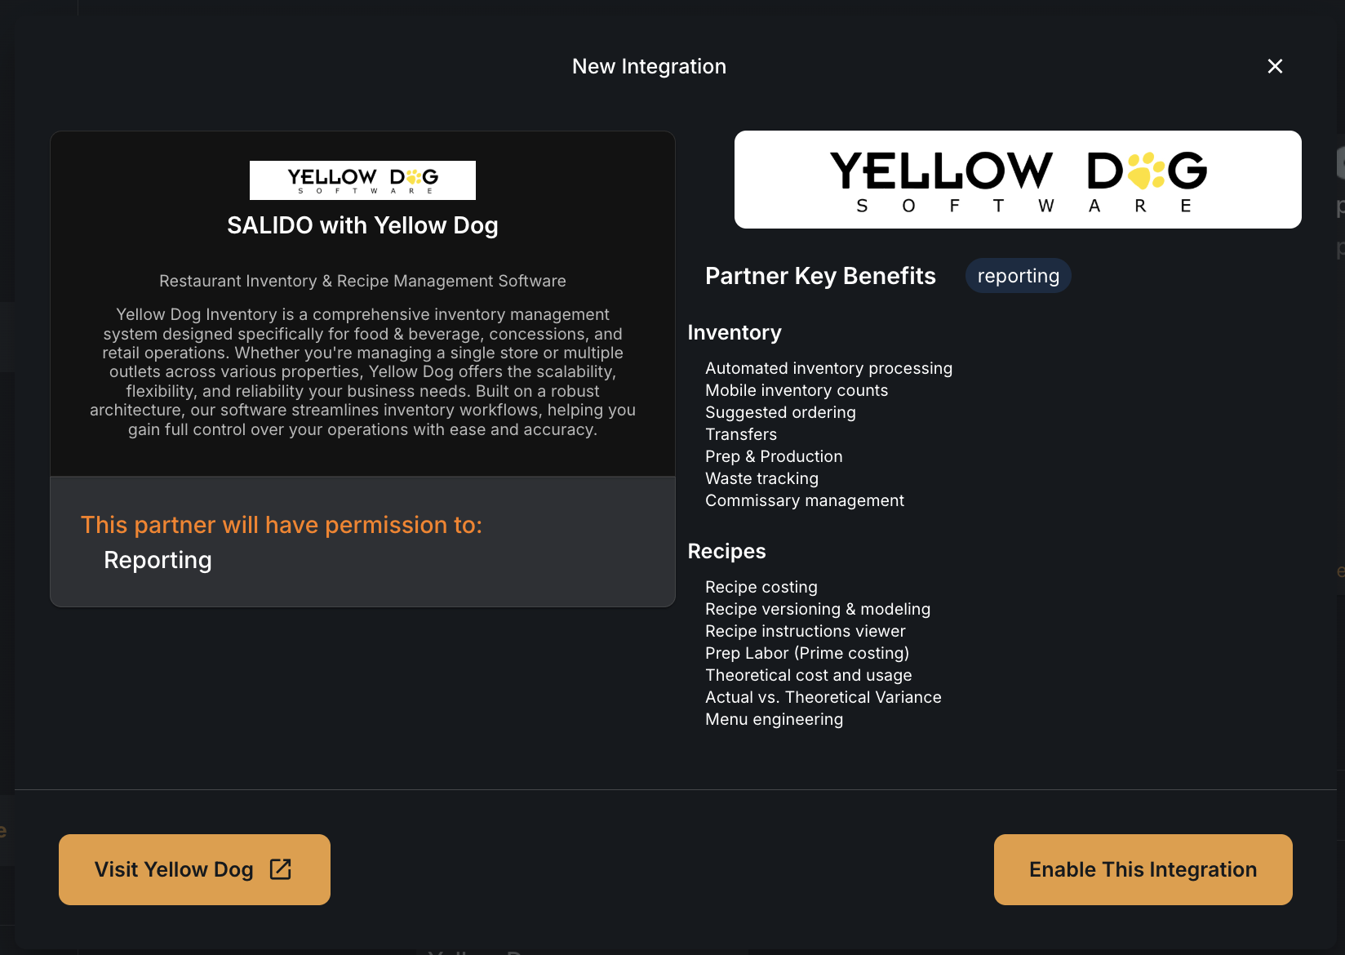The width and height of the screenshot is (1345, 955).
Task: Click Waste tracking list item
Action: click(761, 478)
